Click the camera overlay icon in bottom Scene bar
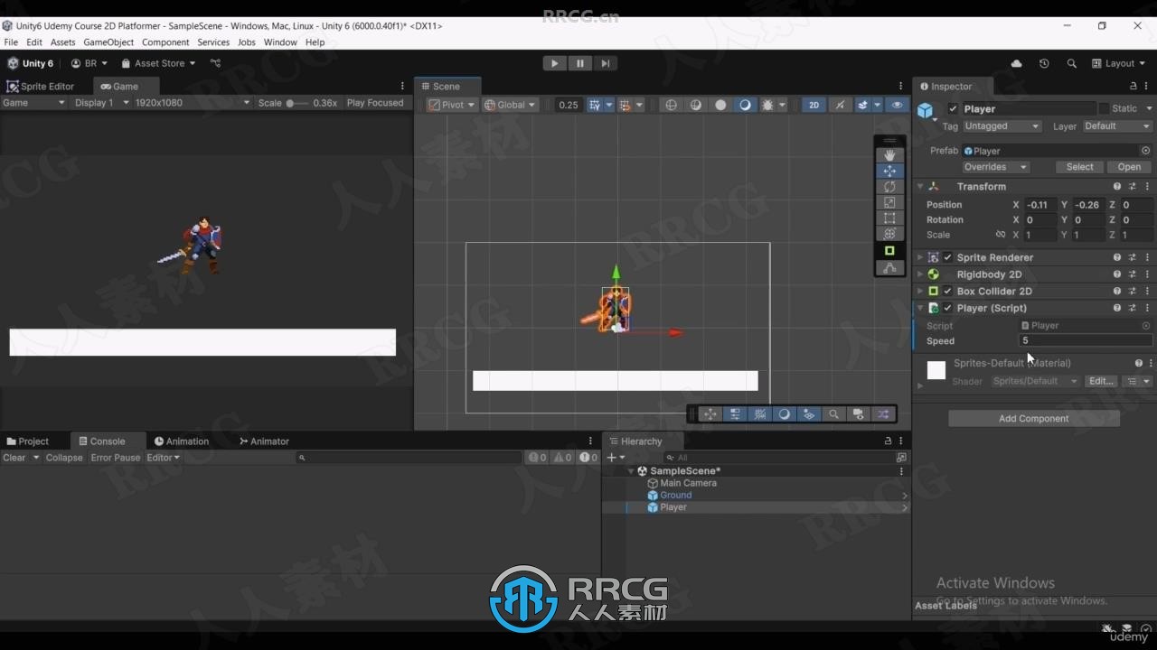 pos(859,414)
